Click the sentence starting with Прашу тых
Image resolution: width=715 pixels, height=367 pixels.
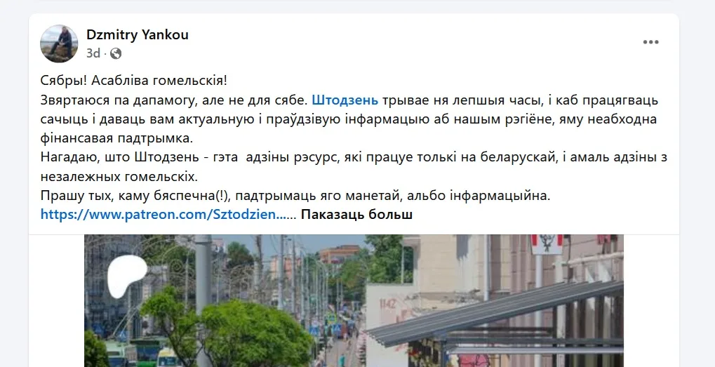[295, 196]
